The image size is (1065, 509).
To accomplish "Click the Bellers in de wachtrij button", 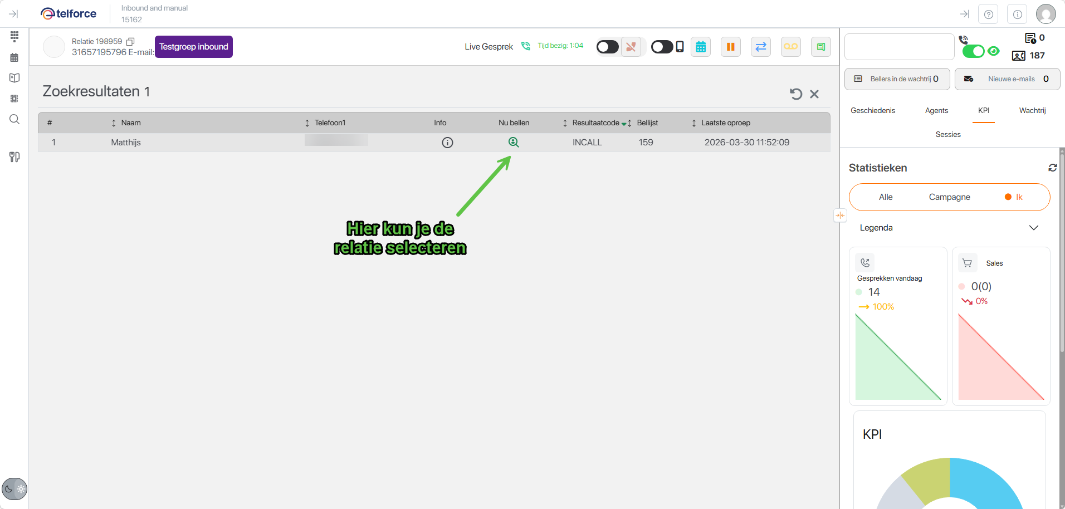I will point(897,79).
